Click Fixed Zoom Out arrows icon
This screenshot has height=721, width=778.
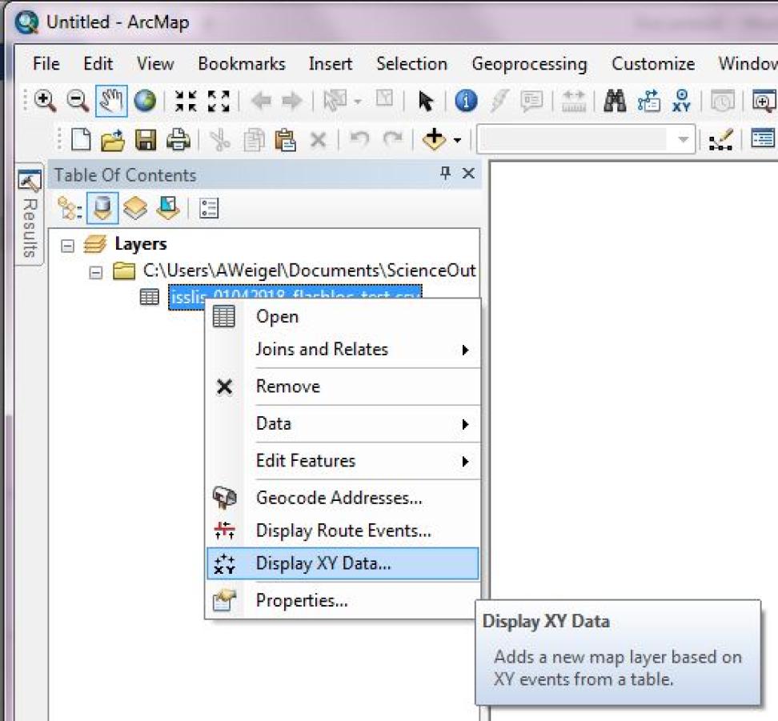(x=219, y=101)
